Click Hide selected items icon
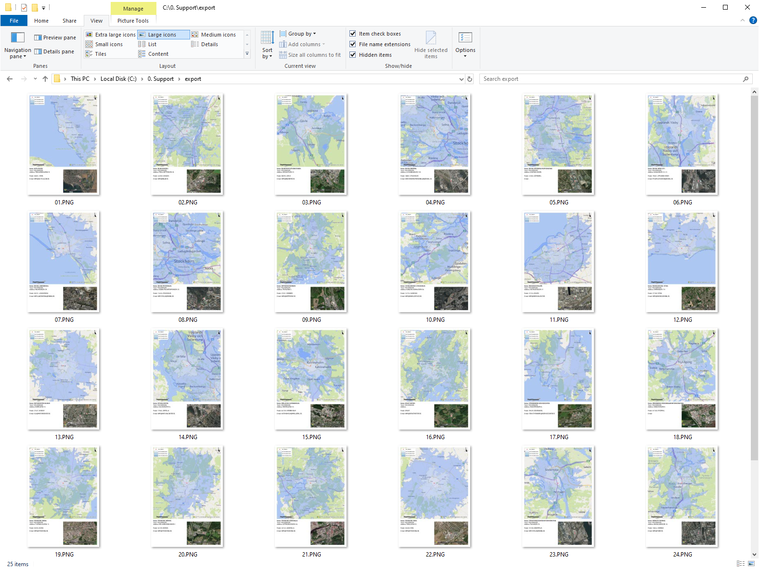 pyautogui.click(x=431, y=38)
